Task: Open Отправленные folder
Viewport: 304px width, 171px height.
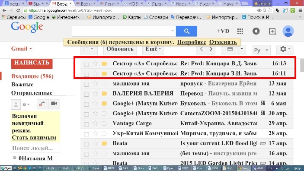Action: (x=32, y=93)
